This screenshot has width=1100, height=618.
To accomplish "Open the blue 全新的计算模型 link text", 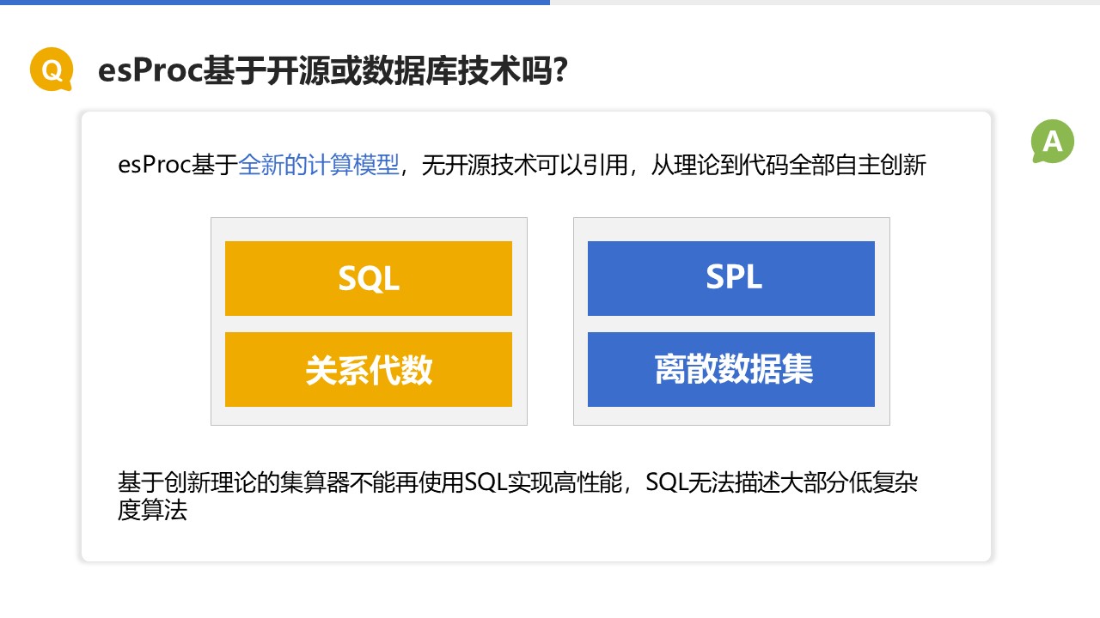I will (318, 165).
